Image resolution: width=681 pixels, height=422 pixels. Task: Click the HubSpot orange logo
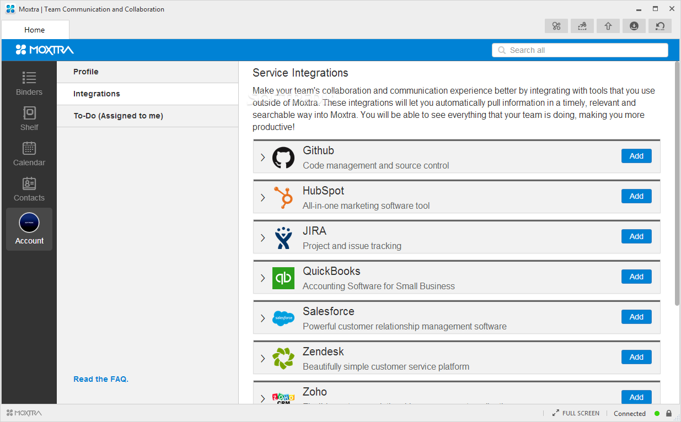(283, 198)
